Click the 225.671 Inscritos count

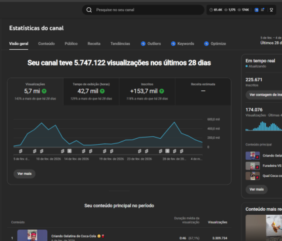(254, 80)
